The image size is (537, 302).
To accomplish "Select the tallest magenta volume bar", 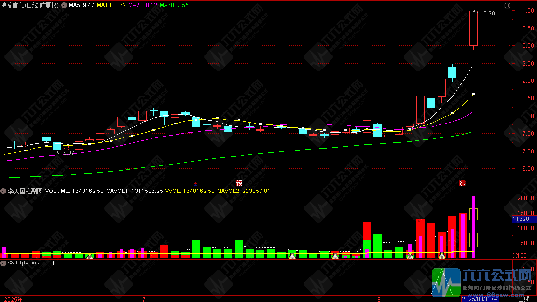I will [474, 227].
